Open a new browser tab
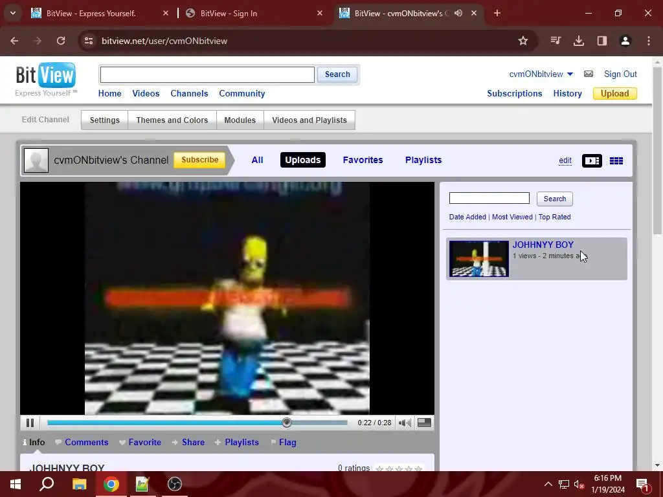 pos(497,13)
